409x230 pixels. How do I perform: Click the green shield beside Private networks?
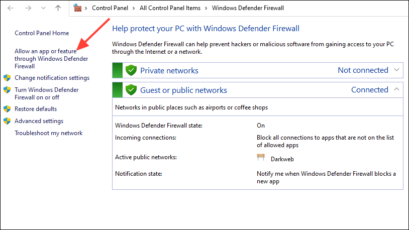131,70
